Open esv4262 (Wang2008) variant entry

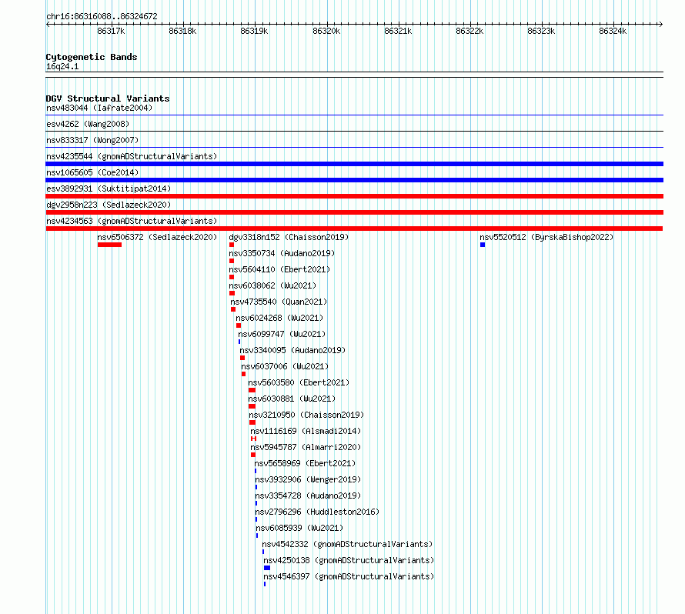click(x=88, y=124)
